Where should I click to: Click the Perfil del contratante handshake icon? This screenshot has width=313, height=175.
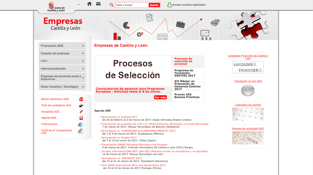click(x=81, y=106)
